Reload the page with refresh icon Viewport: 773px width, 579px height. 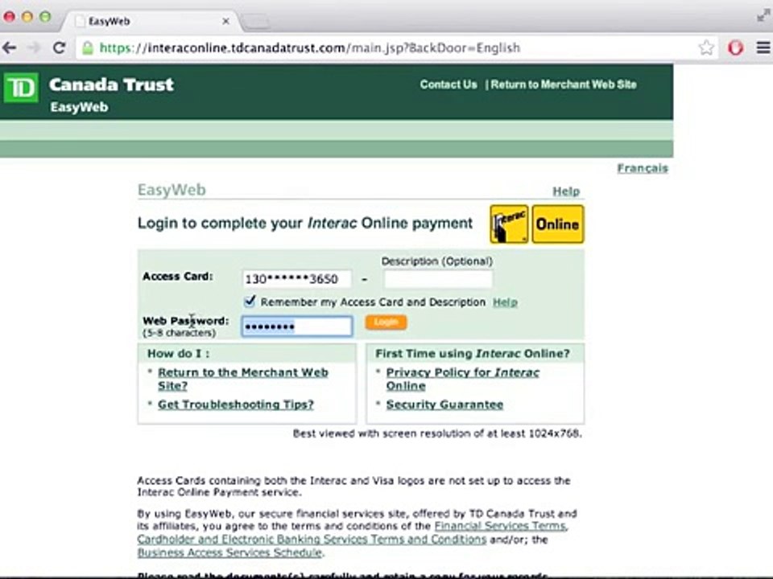59,47
